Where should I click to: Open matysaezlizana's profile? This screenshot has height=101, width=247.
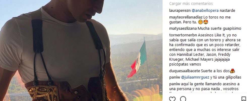coord(183,29)
